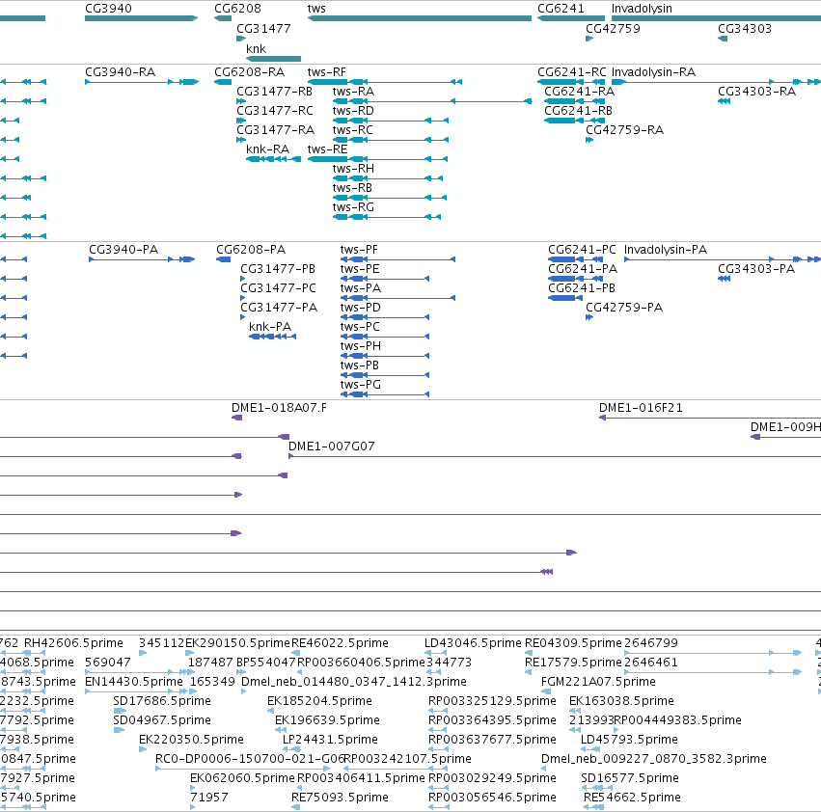Select the DME1-018A07.F clone label
The image size is (821, 812).
point(279,408)
